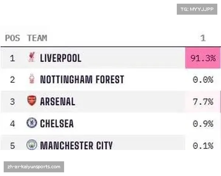The width and height of the screenshot is (221, 176).
Task: Click the pink 91.3% highlighted cell
Action: 203,58
